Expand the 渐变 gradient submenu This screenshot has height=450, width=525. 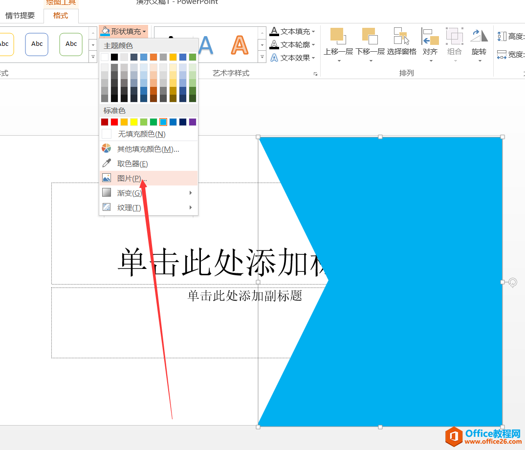point(130,192)
